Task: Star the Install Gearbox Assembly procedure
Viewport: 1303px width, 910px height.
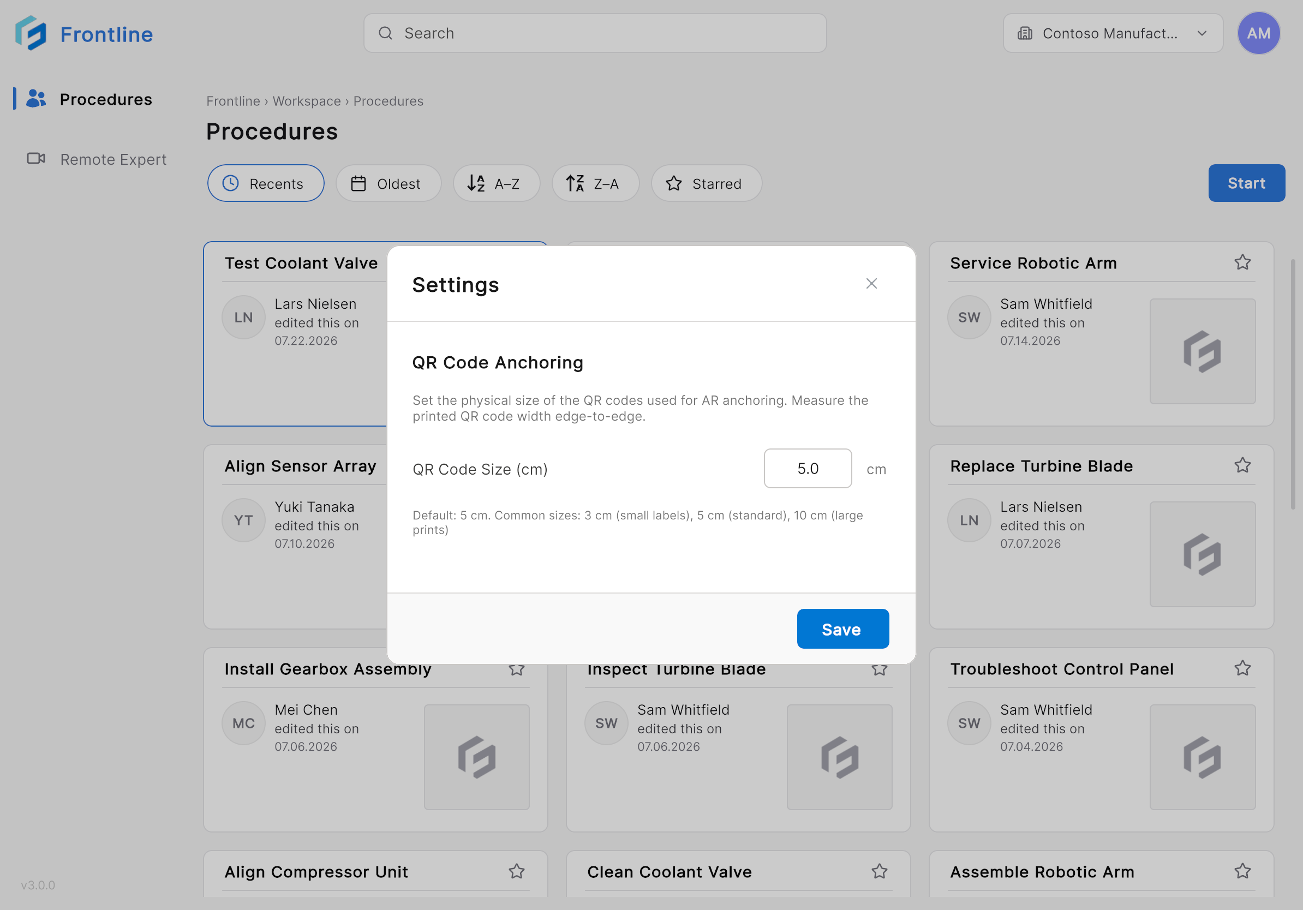Action: point(516,670)
